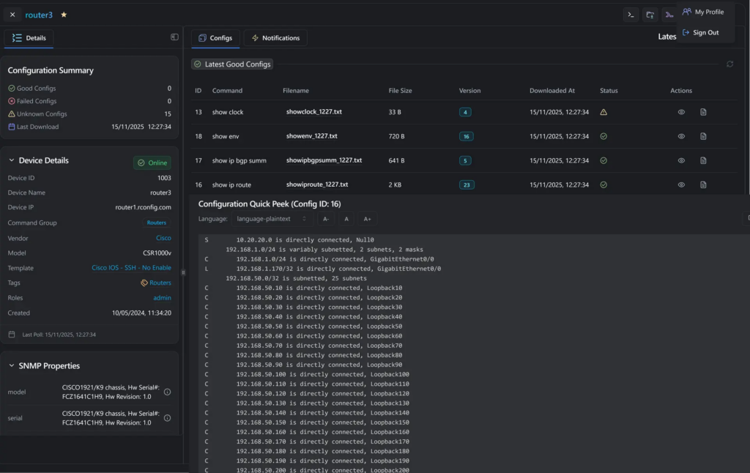Click the showipbgpsumm_1227.txt filename
The width and height of the screenshot is (750, 473).
324,160
